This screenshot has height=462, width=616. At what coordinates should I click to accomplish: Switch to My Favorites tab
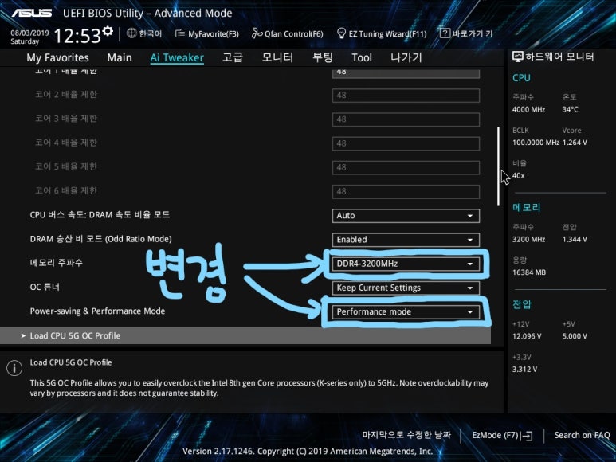(x=57, y=57)
